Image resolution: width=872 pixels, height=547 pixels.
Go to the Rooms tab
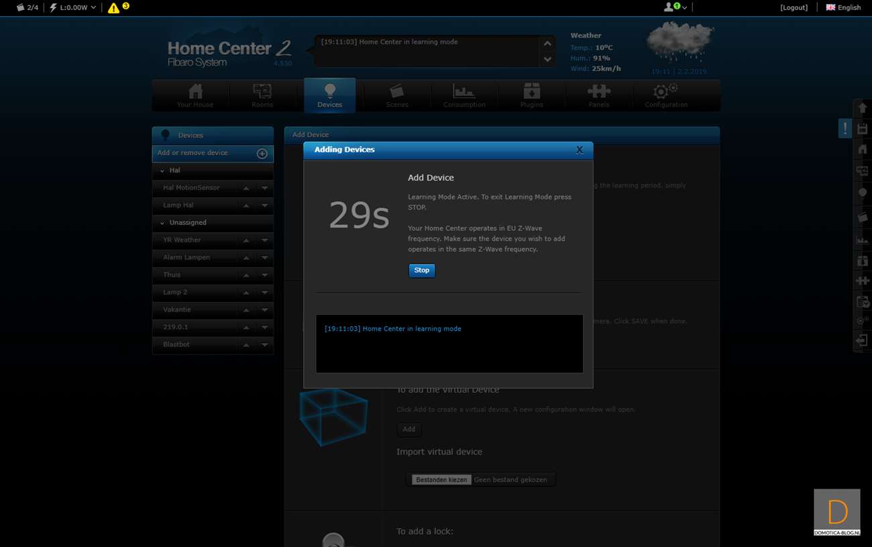262,96
